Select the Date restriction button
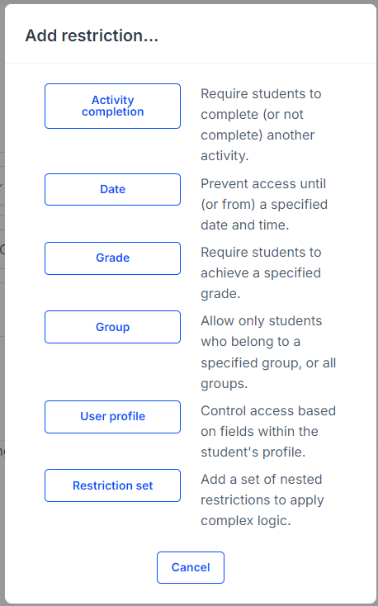 [112, 189]
